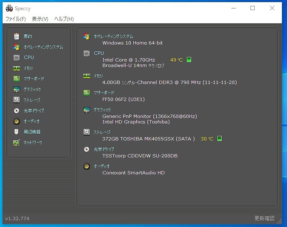This screenshot has width=287, height=227.
Task: Click the graphics monitor icon in sidebar
Action: [17, 90]
